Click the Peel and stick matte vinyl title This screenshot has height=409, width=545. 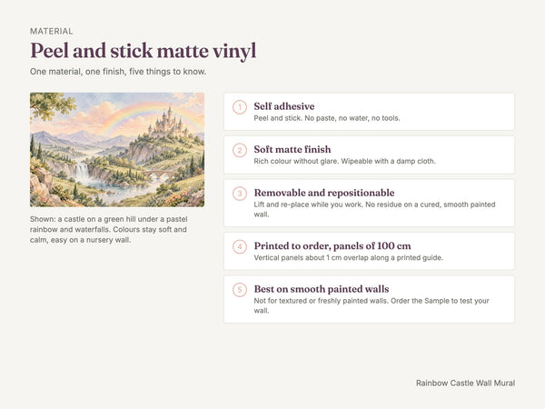144,51
